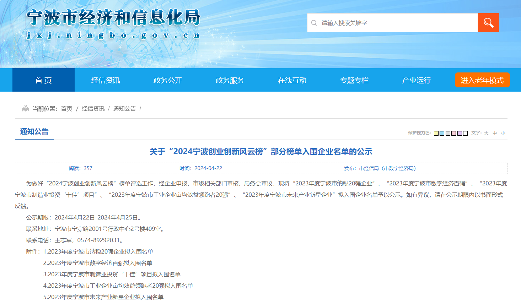This screenshot has width=521, height=304.
Task: Choose the pink eye-protection color swatch
Action: (453, 133)
